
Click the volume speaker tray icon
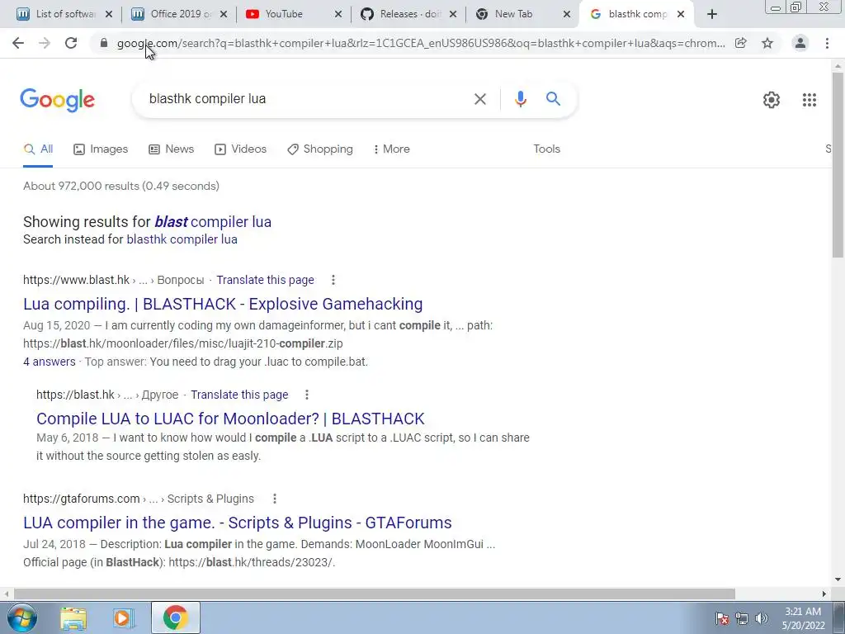[761, 618]
